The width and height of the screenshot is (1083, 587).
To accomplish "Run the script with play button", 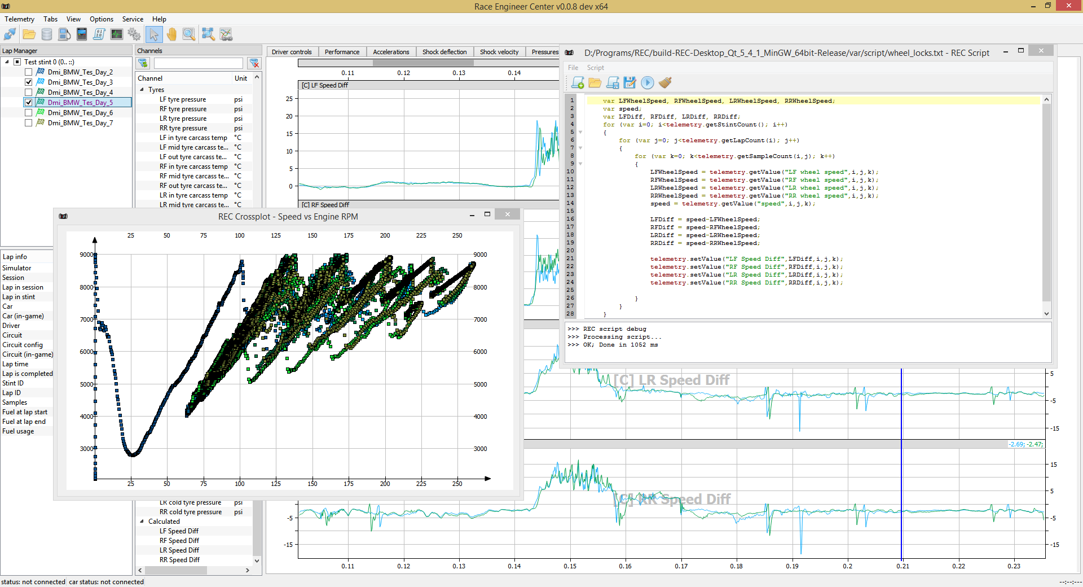I will coord(648,83).
